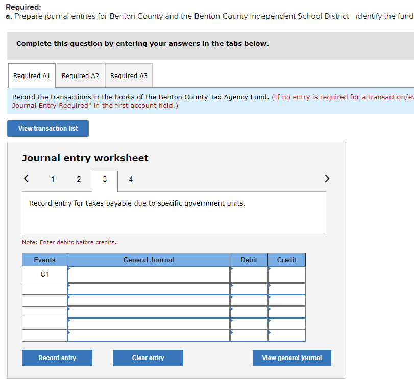This screenshot has height=382, width=414.
Task: Open the account dropdown in the first C1 journal row
Action: pyautogui.click(x=69, y=274)
